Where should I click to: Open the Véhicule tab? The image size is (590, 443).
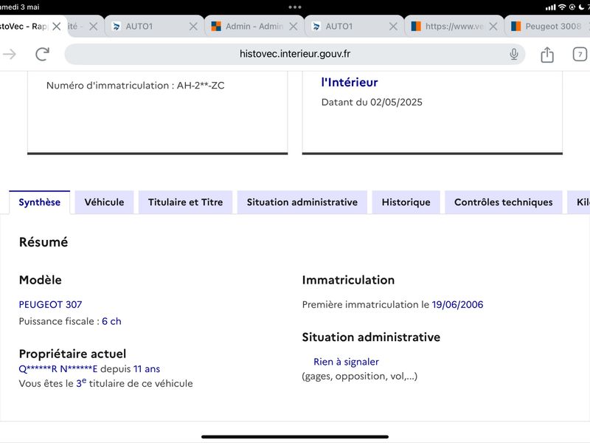click(104, 202)
